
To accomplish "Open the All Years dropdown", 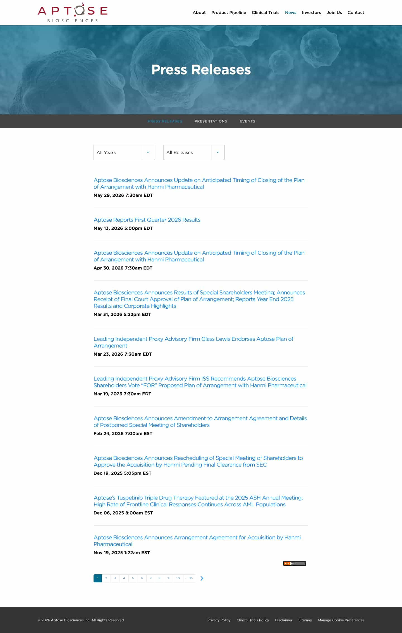I will tap(124, 152).
